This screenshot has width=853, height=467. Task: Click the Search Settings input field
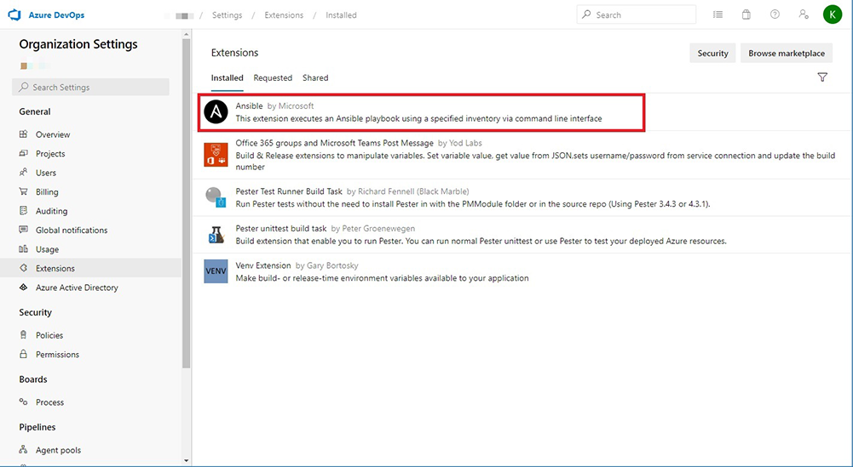[x=90, y=87]
